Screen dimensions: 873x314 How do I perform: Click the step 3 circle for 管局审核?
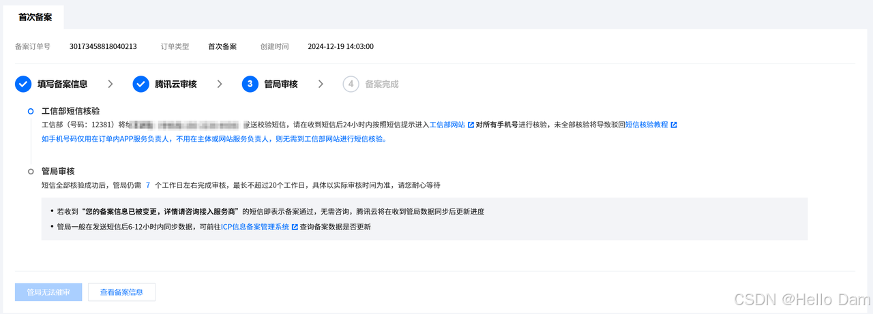(x=250, y=84)
